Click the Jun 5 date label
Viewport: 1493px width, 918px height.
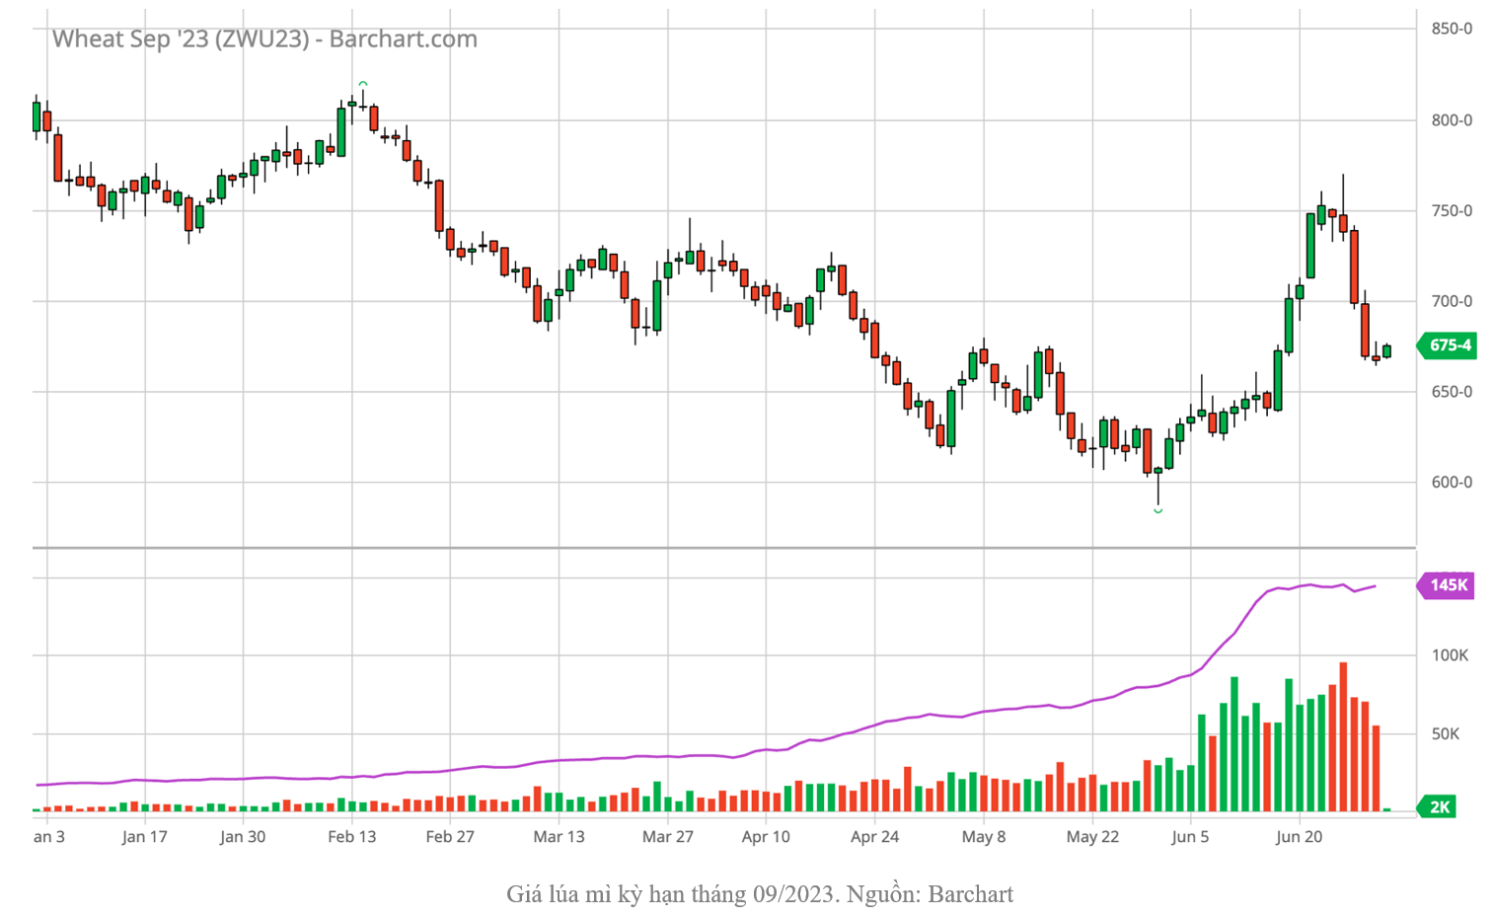click(1190, 837)
